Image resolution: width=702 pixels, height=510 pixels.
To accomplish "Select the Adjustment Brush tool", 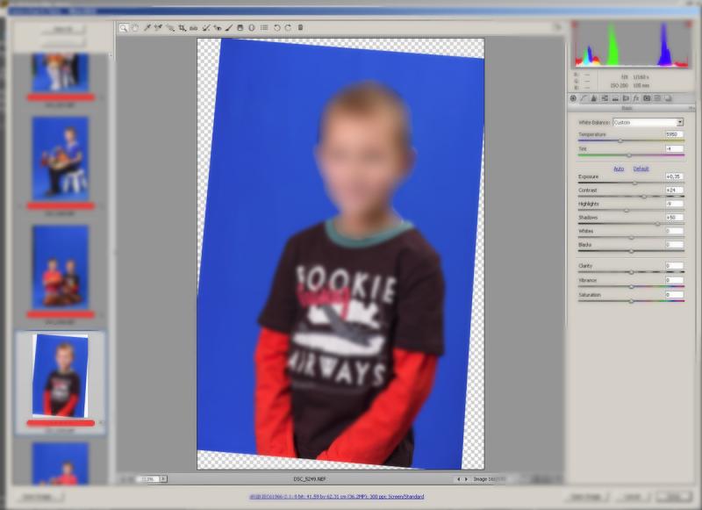I will [229, 28].
